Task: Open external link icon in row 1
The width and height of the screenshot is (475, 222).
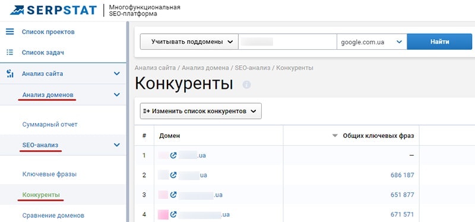Action: pyautogui.click(x=173, y=155)
